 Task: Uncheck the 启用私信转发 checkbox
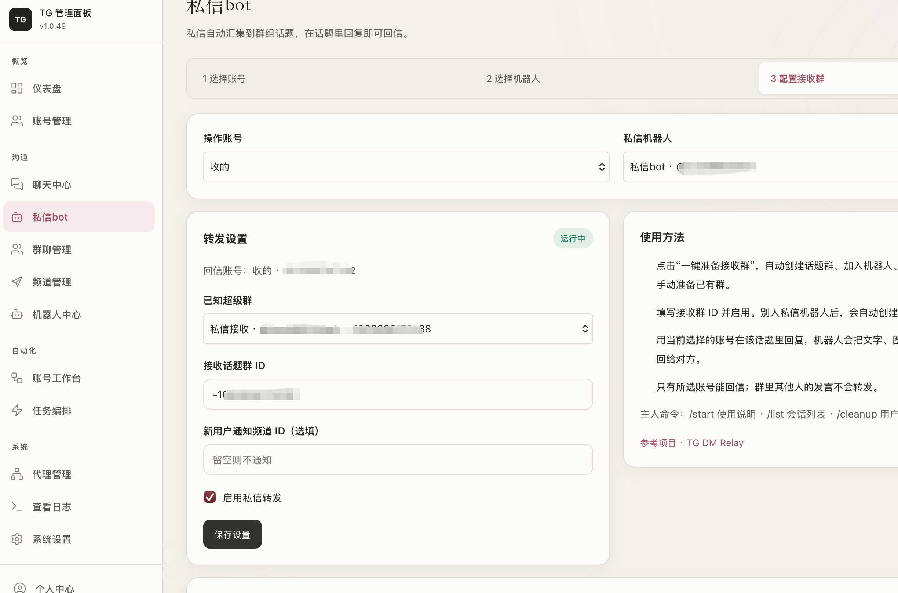click(x=210, y=497)
